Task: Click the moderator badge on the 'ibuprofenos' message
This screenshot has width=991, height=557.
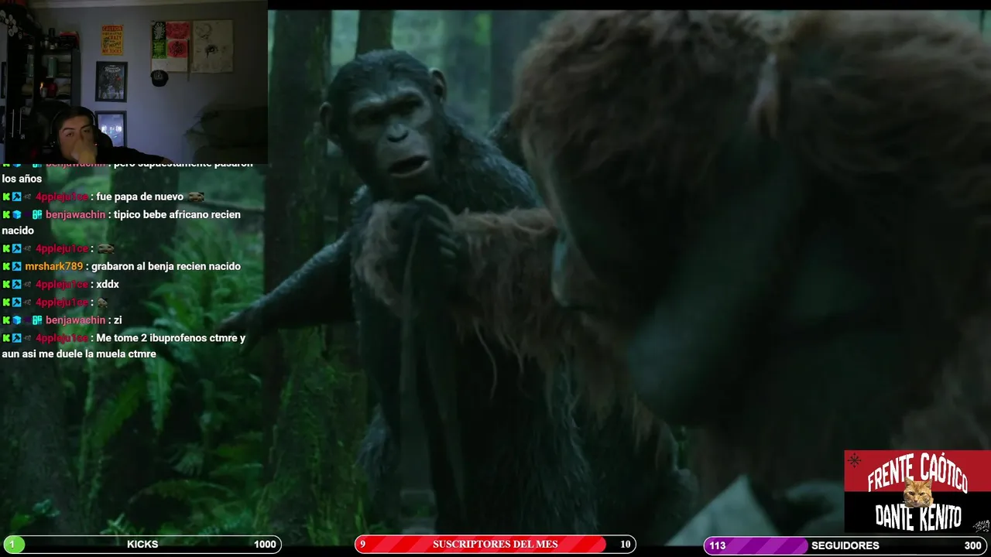Action: coord(17,338)
